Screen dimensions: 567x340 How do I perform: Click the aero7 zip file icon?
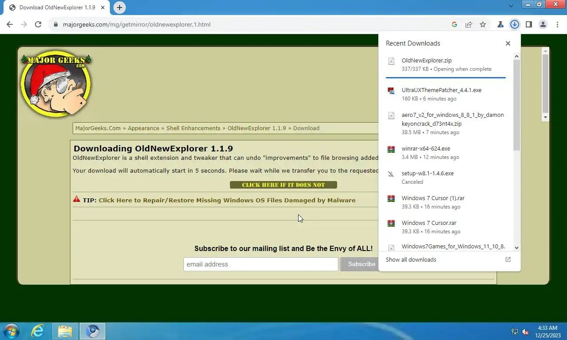pyautogui.click(x=391, y=116)
